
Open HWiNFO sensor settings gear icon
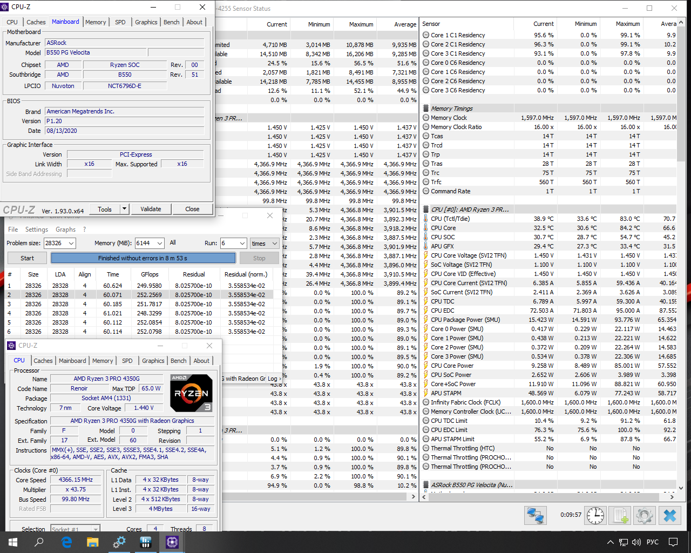pos(645,515)
